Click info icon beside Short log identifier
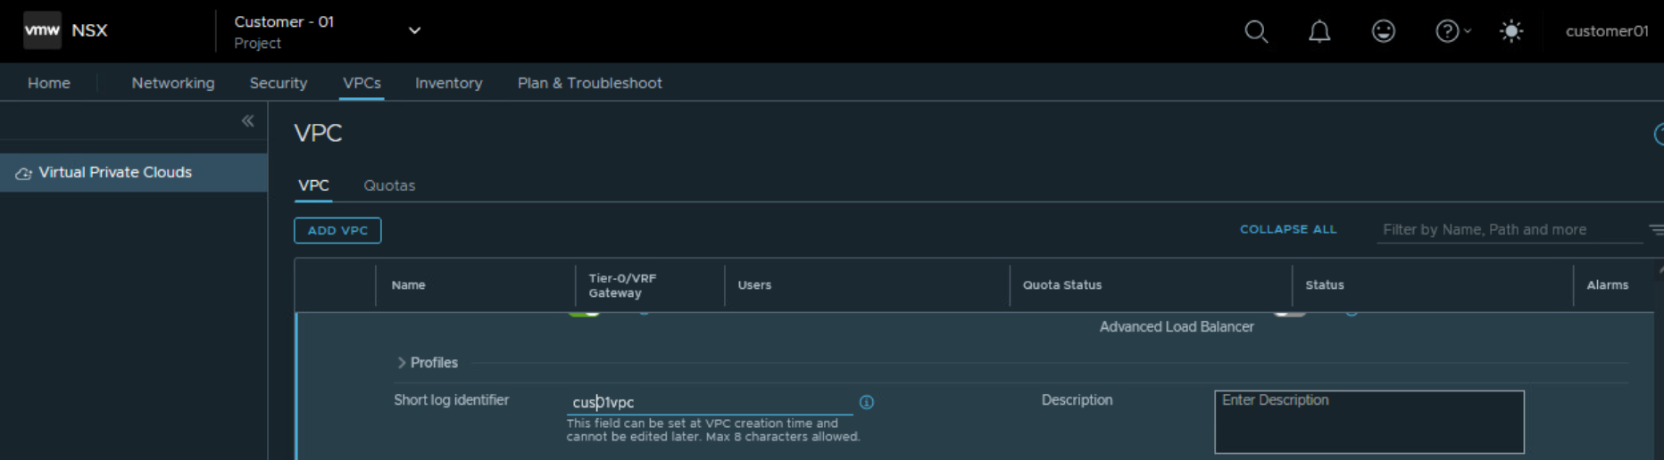This screenshot has height=460, width=1664. pyautogui.click(x=866, y=402)
